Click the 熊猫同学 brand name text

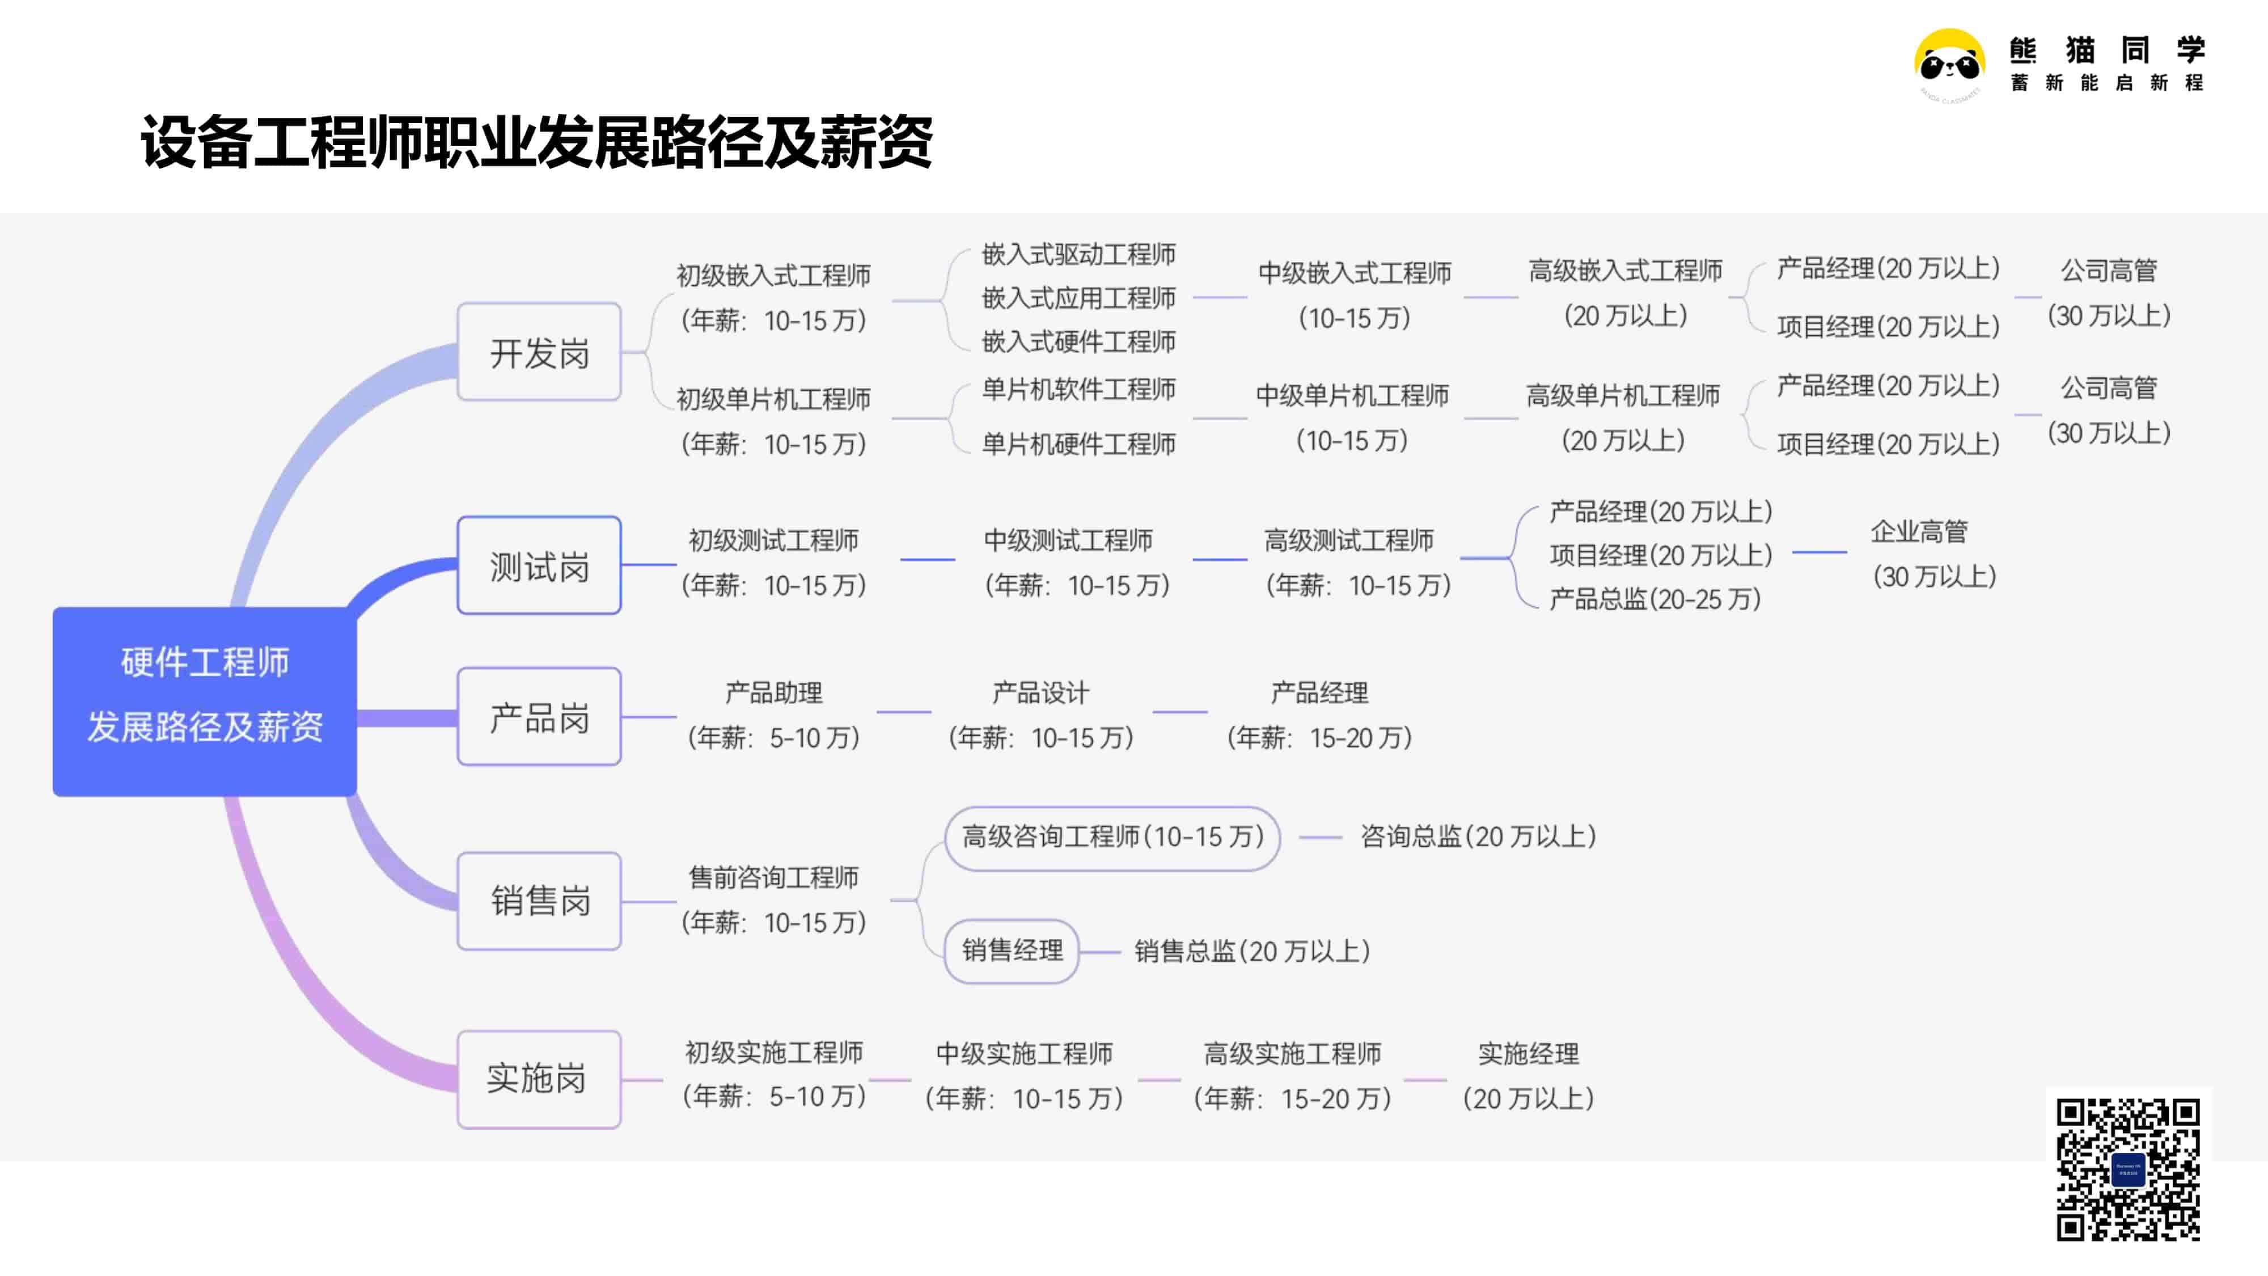click(x=2107, y=50)
